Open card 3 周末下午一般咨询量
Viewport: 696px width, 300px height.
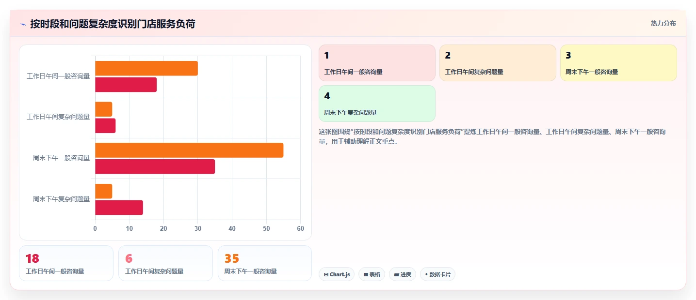click(x=618, y=63)
